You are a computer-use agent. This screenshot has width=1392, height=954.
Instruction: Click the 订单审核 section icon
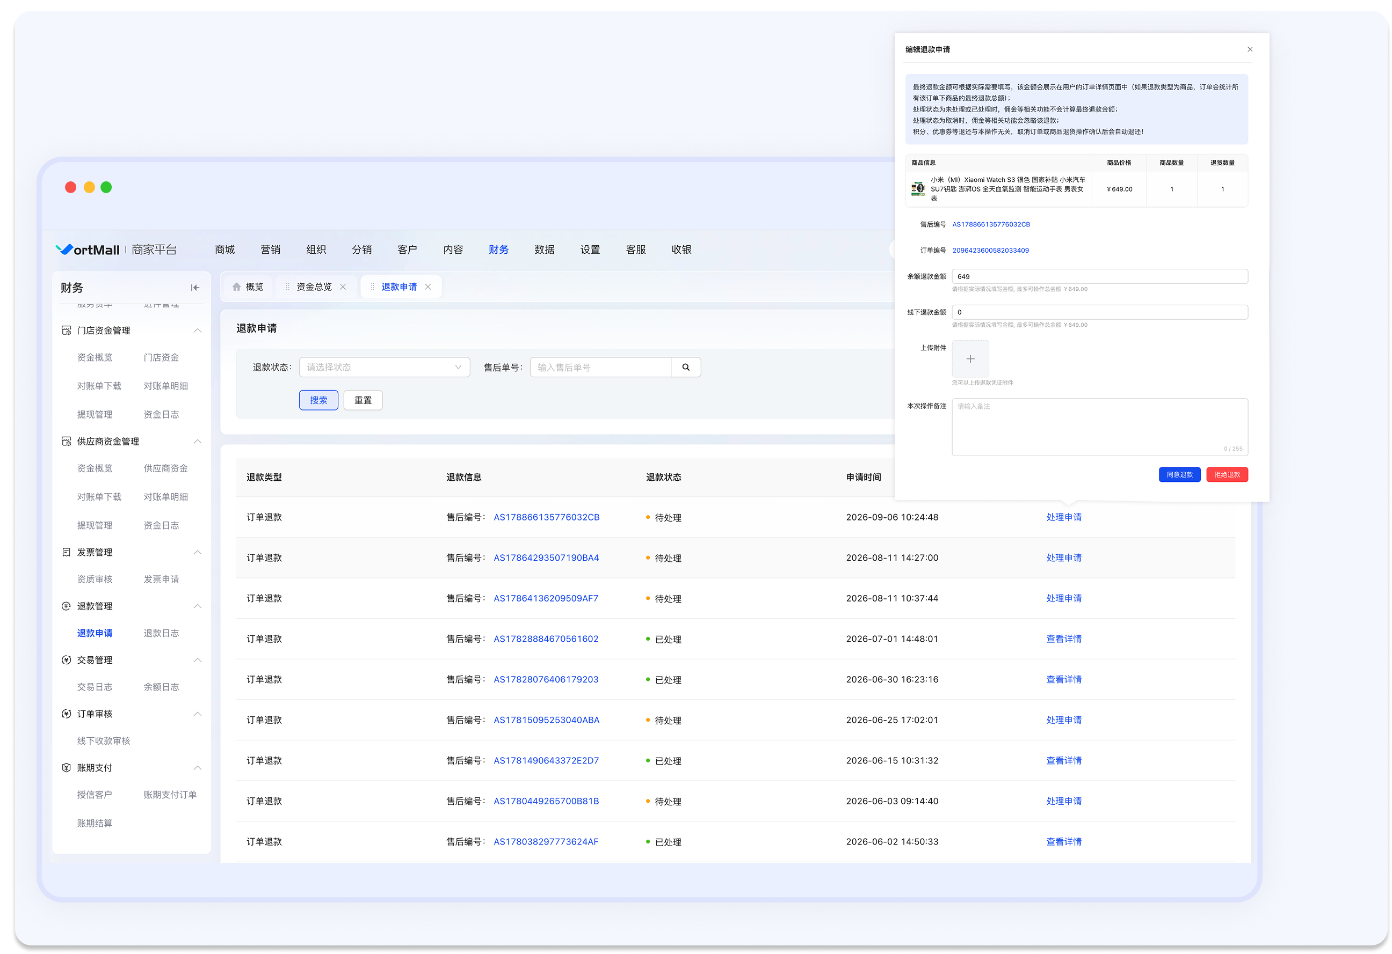click(67, 714)
